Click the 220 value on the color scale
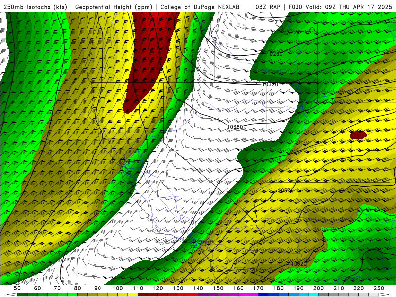 358,288
